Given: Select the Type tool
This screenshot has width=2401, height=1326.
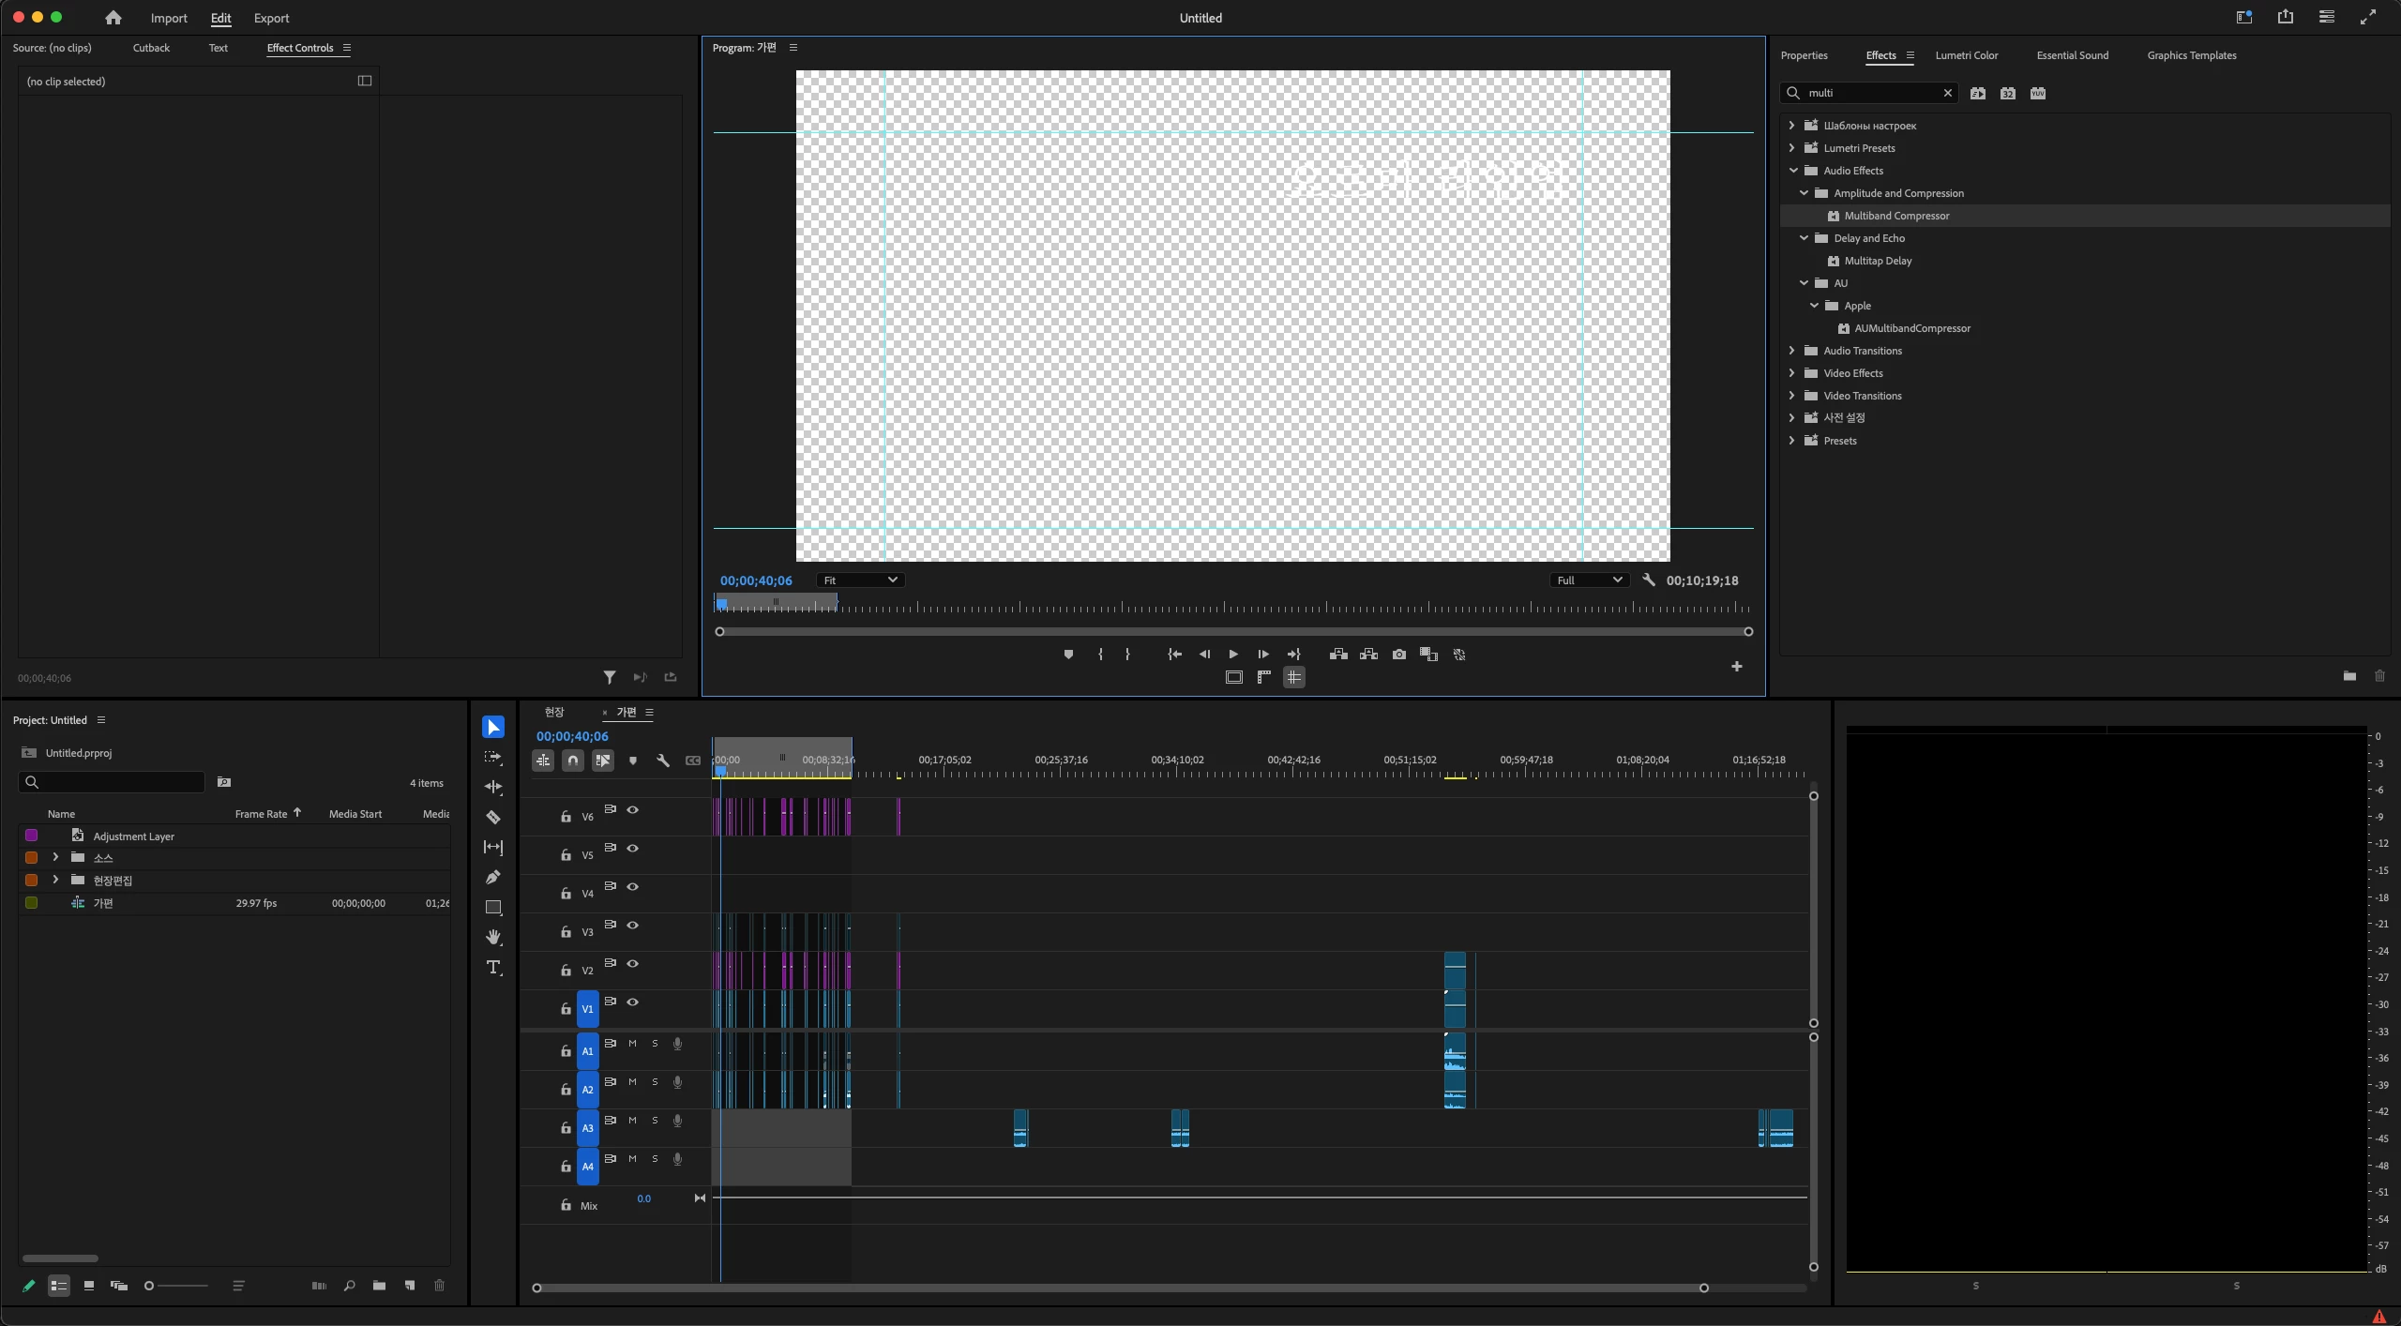Looking at the screenshot, I should [x=492, y=967].
